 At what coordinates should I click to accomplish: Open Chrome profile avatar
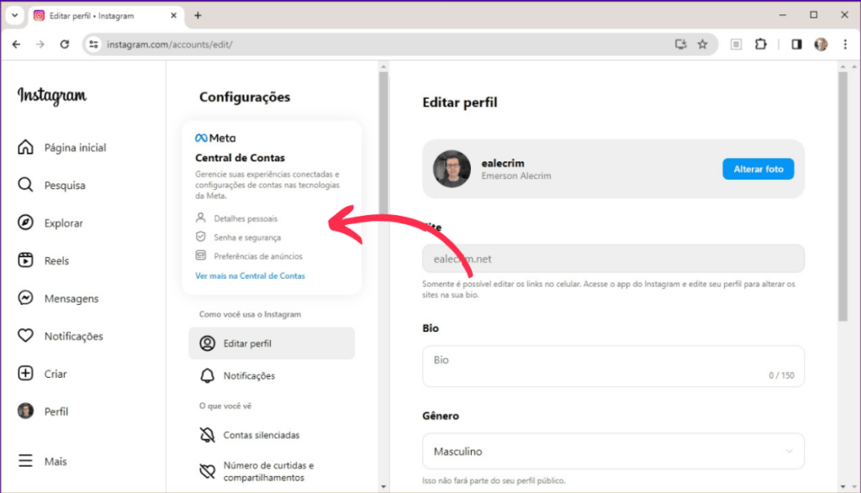tap(821, 45)
